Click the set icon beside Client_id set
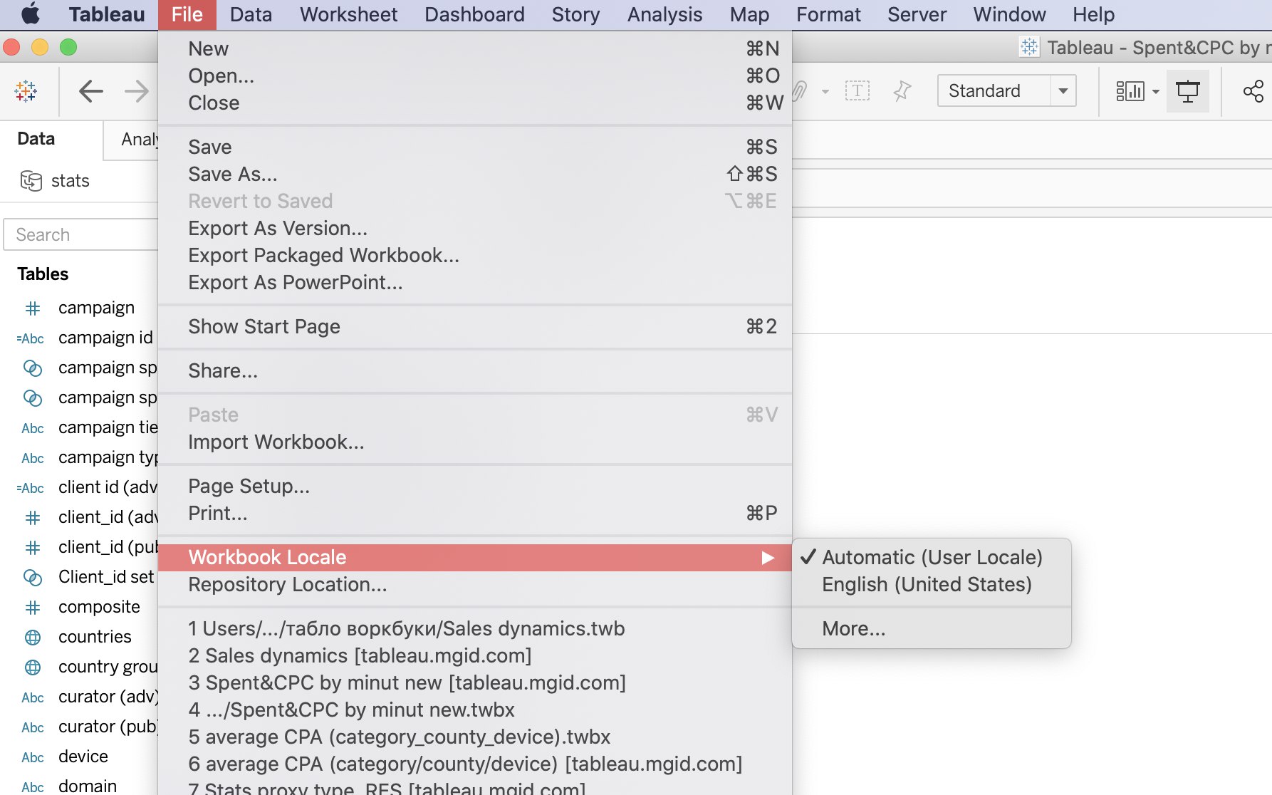This screenshot has width=1272, height=795. [33, 577]
